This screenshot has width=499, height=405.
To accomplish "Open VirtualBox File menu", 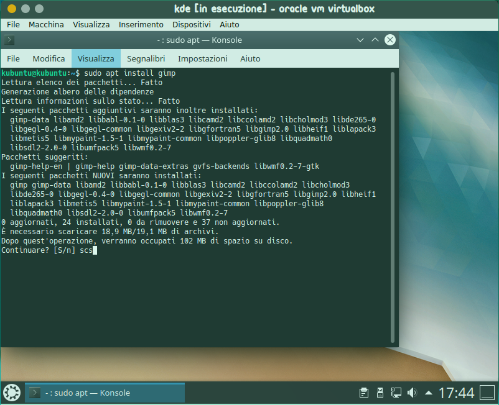I will (13, 24).
